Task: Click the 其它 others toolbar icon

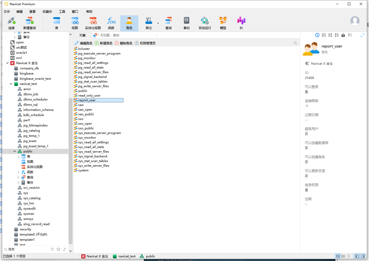Action: 149,23
